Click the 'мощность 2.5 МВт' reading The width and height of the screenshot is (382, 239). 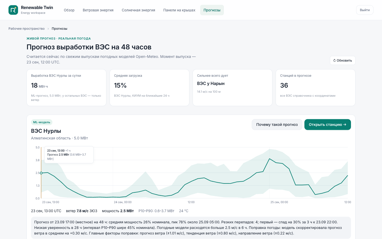tap(118, 211)
